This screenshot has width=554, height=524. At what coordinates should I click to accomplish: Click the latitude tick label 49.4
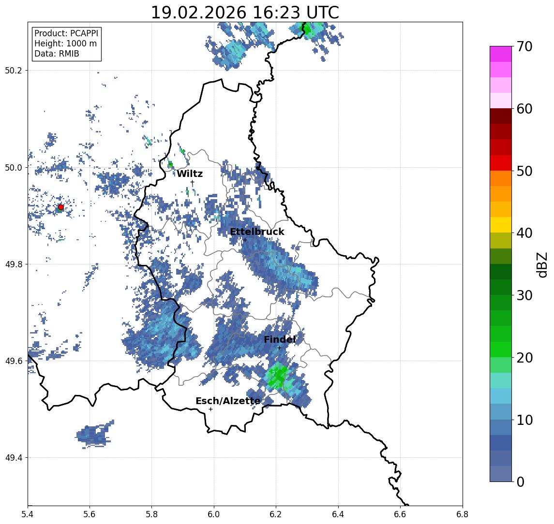click(14, 458)
